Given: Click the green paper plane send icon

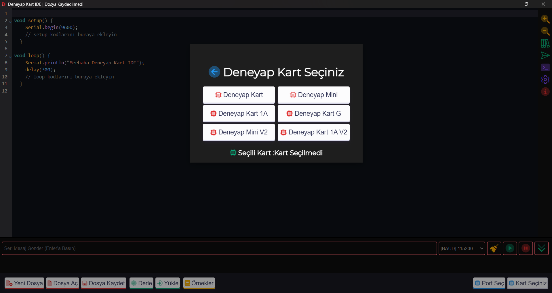Looking at the screenshot, I should [545, 55].
